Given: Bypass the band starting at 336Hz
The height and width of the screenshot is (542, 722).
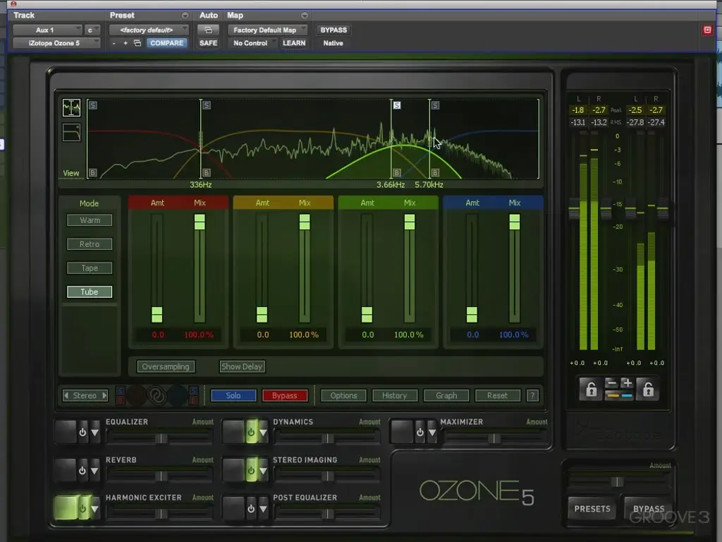Looking at the screenshot, I should point(207,172).
